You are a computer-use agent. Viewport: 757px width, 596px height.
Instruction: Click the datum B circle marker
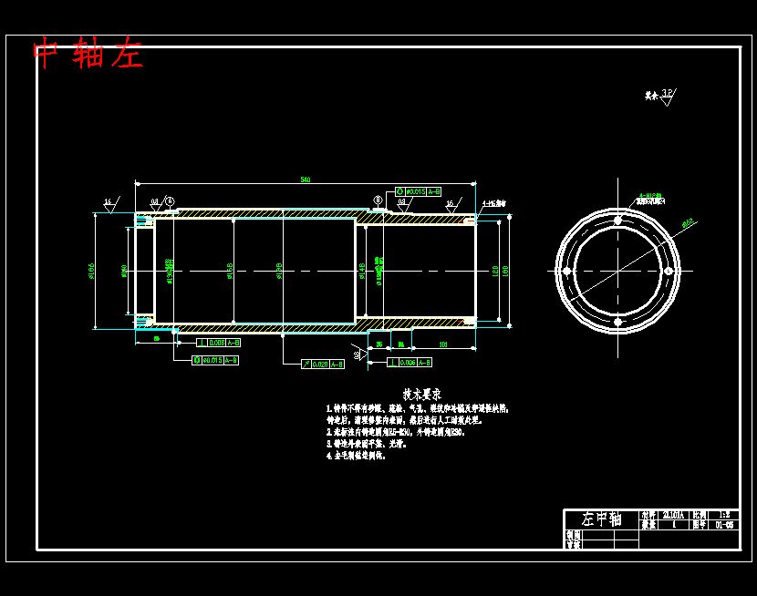(x=378, y=200)
